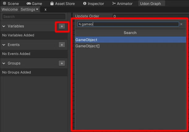This screenshot has width=189, height=132.
Task: Click the No Events Added text
Action: (x=16, y=54)
